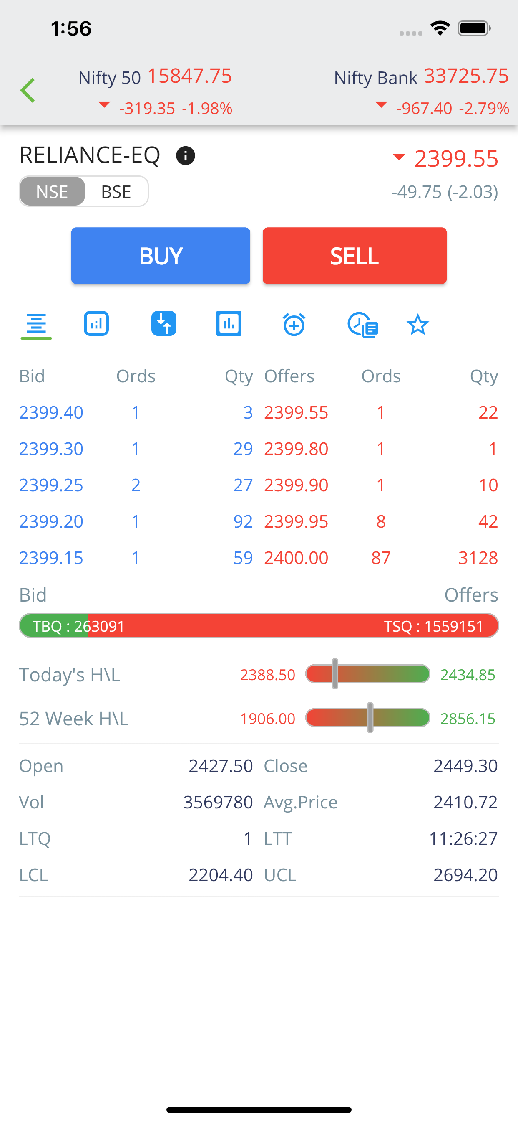The height and width of the screenshot is (1123, 518).
Task: Select bid price 2399.15
Action: point(51,558)
